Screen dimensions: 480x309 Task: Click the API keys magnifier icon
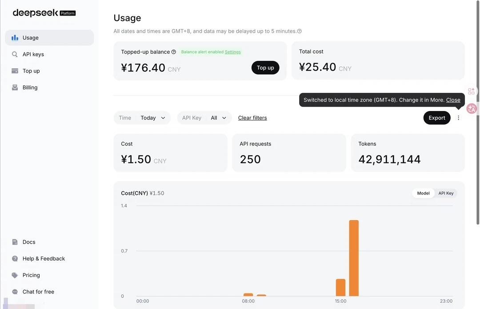click(15, 54)
